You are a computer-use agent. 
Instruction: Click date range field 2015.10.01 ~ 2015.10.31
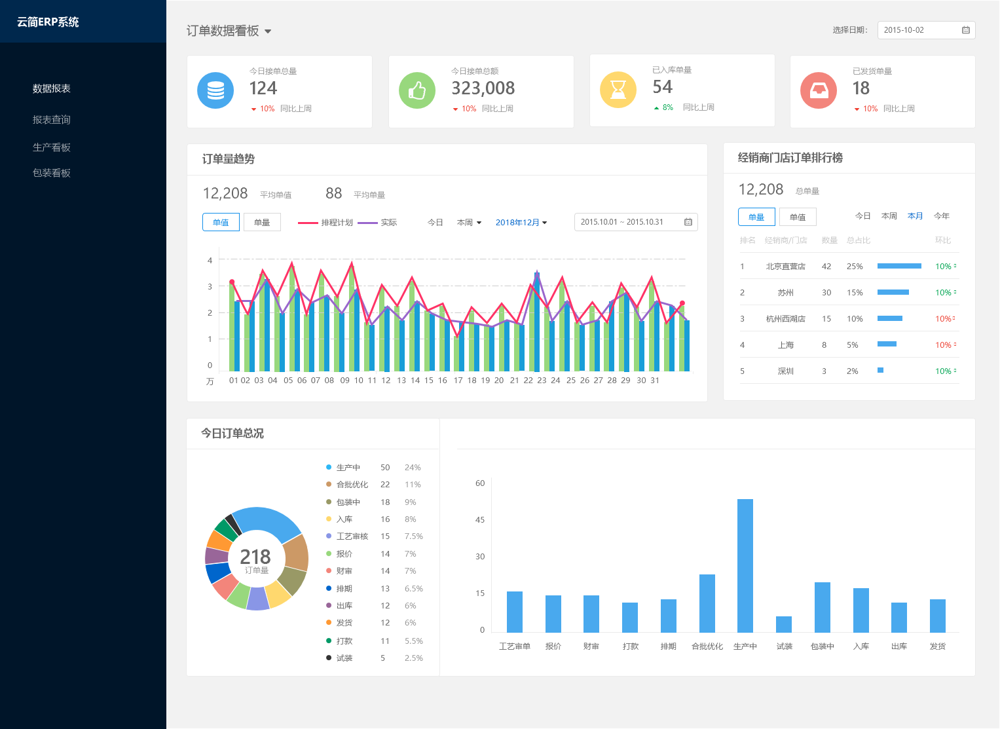[x=636, y=222]
